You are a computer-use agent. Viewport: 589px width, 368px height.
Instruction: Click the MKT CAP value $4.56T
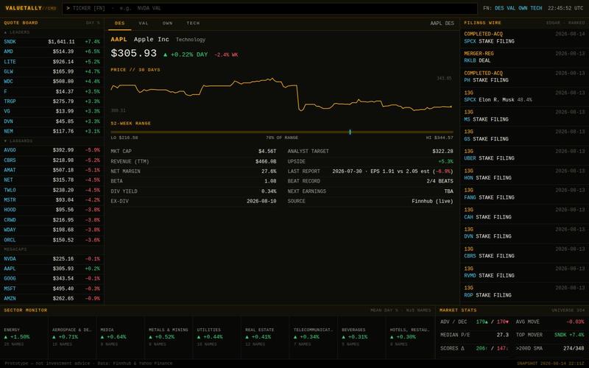[267, 152]
